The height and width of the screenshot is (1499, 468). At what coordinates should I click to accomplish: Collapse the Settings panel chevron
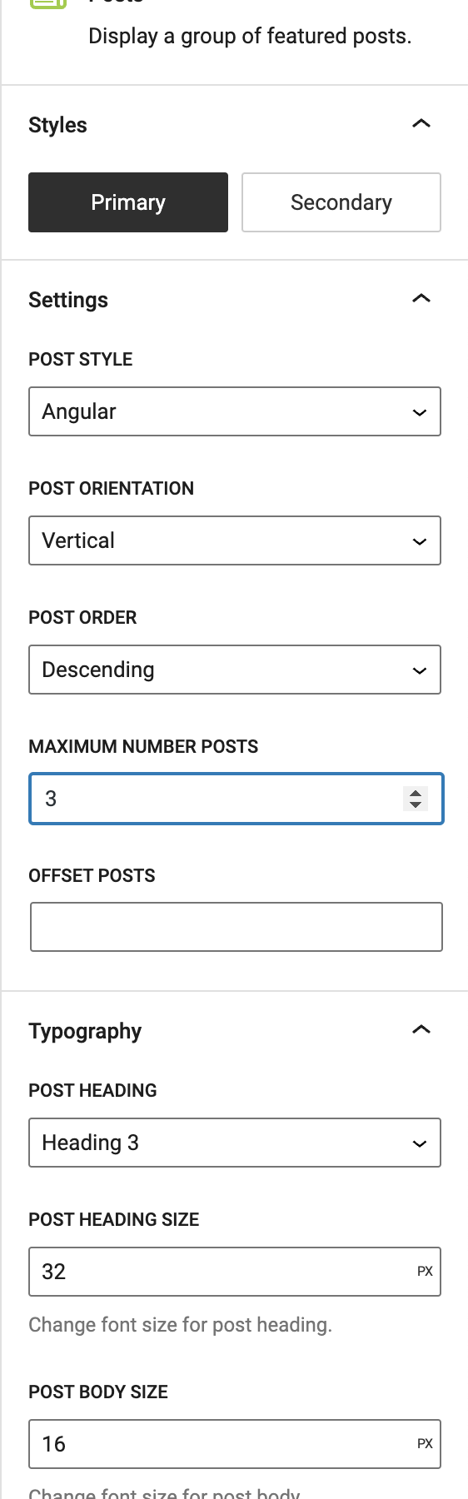(421, 299)
